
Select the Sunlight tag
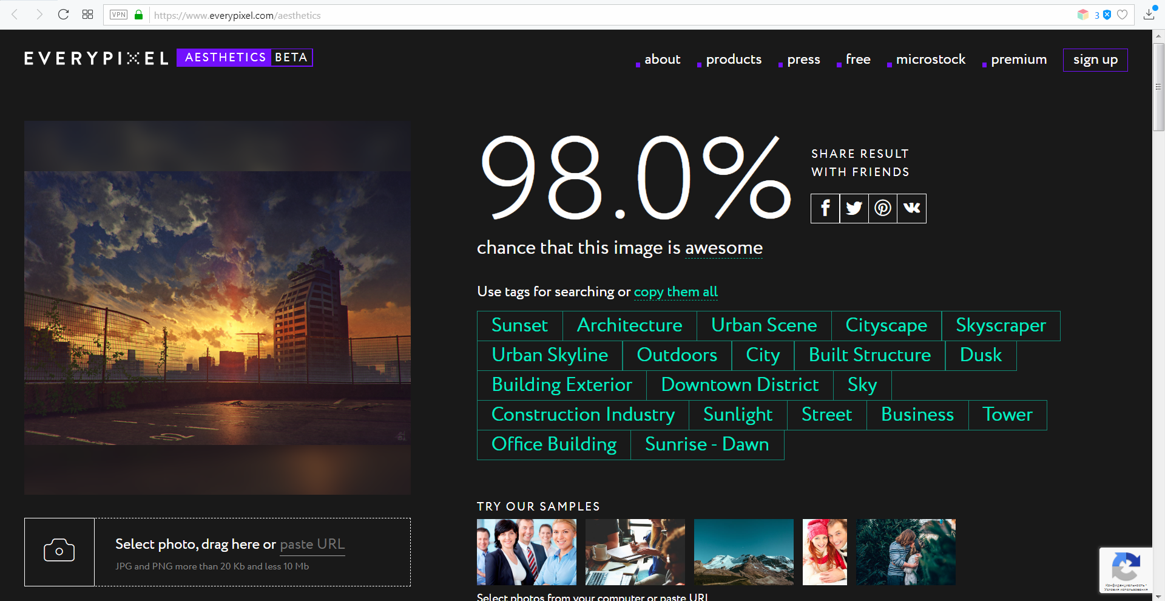[x=738, y=415]
